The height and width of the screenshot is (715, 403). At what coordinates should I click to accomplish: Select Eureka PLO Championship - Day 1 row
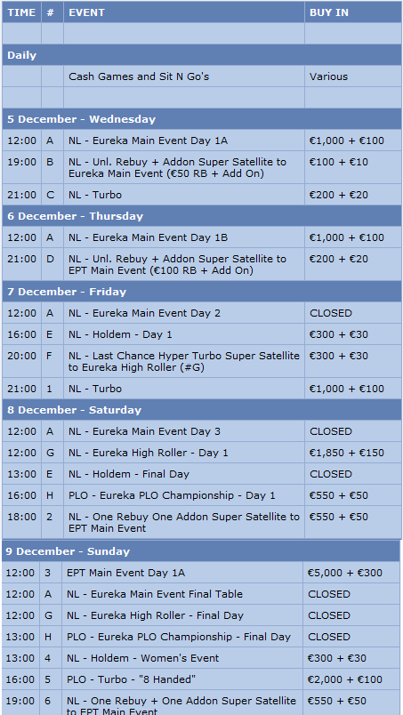202,495
